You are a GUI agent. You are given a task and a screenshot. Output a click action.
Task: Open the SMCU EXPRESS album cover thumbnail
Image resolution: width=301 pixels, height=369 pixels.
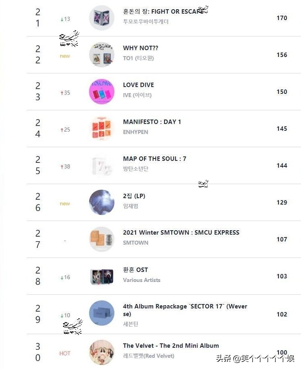pos(102,239)
